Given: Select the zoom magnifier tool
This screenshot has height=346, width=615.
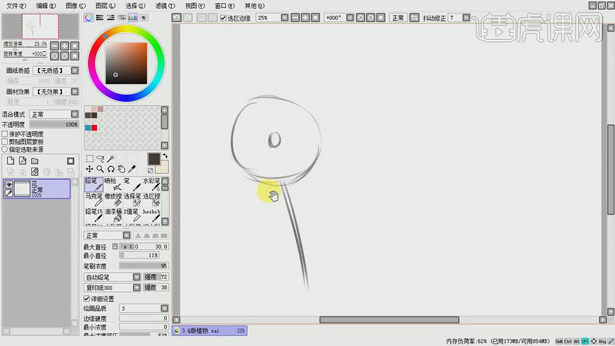Looking at the screenshot, I should coord(100,169).
